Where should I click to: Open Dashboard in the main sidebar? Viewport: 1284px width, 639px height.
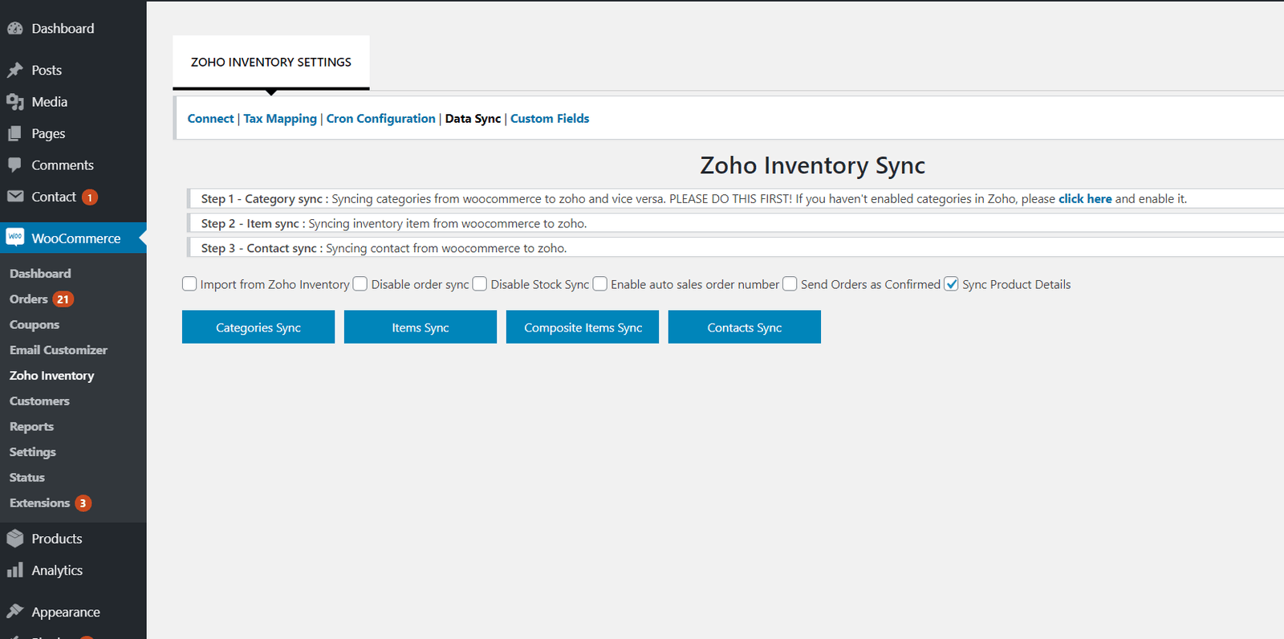pos(63,28)
